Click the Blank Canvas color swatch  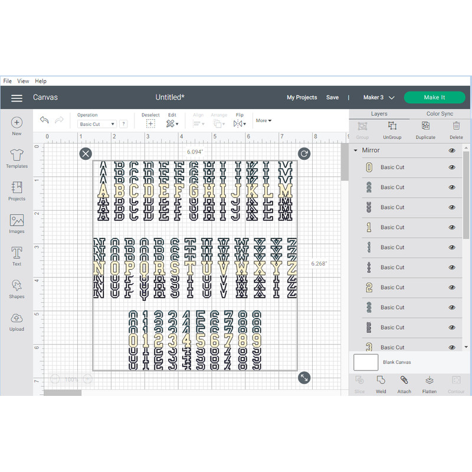pos(366,362)
